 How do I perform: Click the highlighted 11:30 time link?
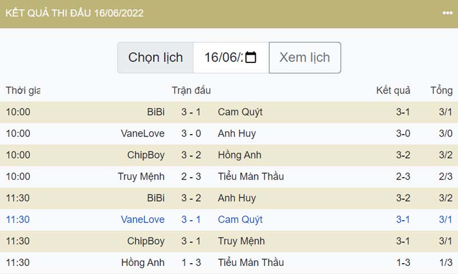[x=18, y=220]
